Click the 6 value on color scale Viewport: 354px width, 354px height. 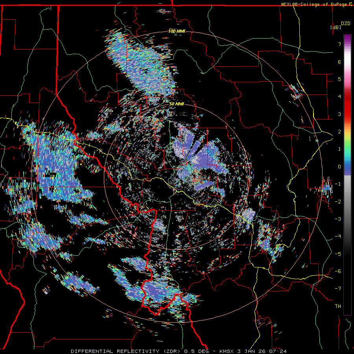tap(339, 62)
